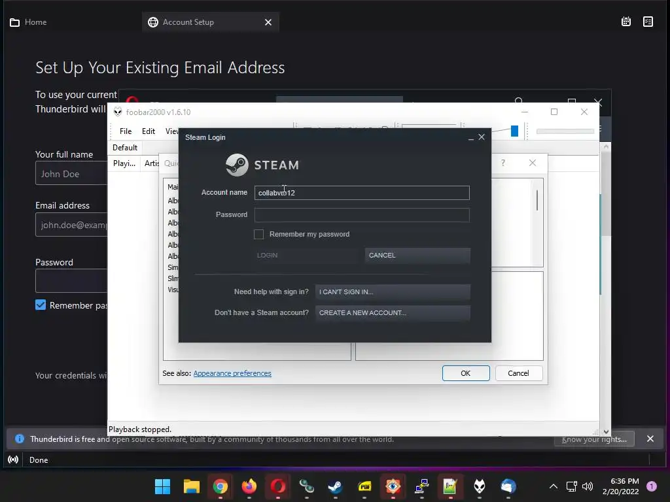
Task: Switch to the Thunderbird Home tab
Action: pos(28,22)
